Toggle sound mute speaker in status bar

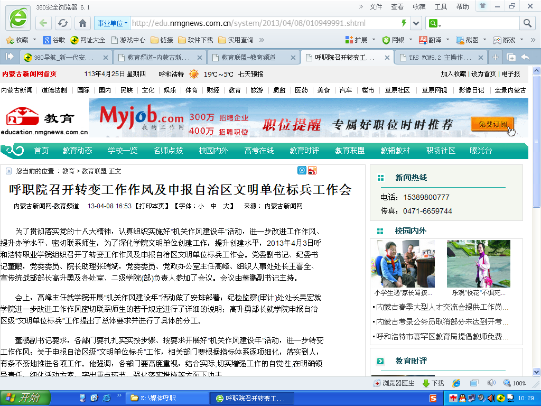[491, 383]
